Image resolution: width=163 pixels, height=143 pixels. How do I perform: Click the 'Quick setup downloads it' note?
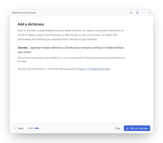pyautogui.click(x=71, y=59)
